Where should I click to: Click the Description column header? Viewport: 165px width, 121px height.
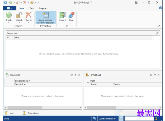(48, 84)
